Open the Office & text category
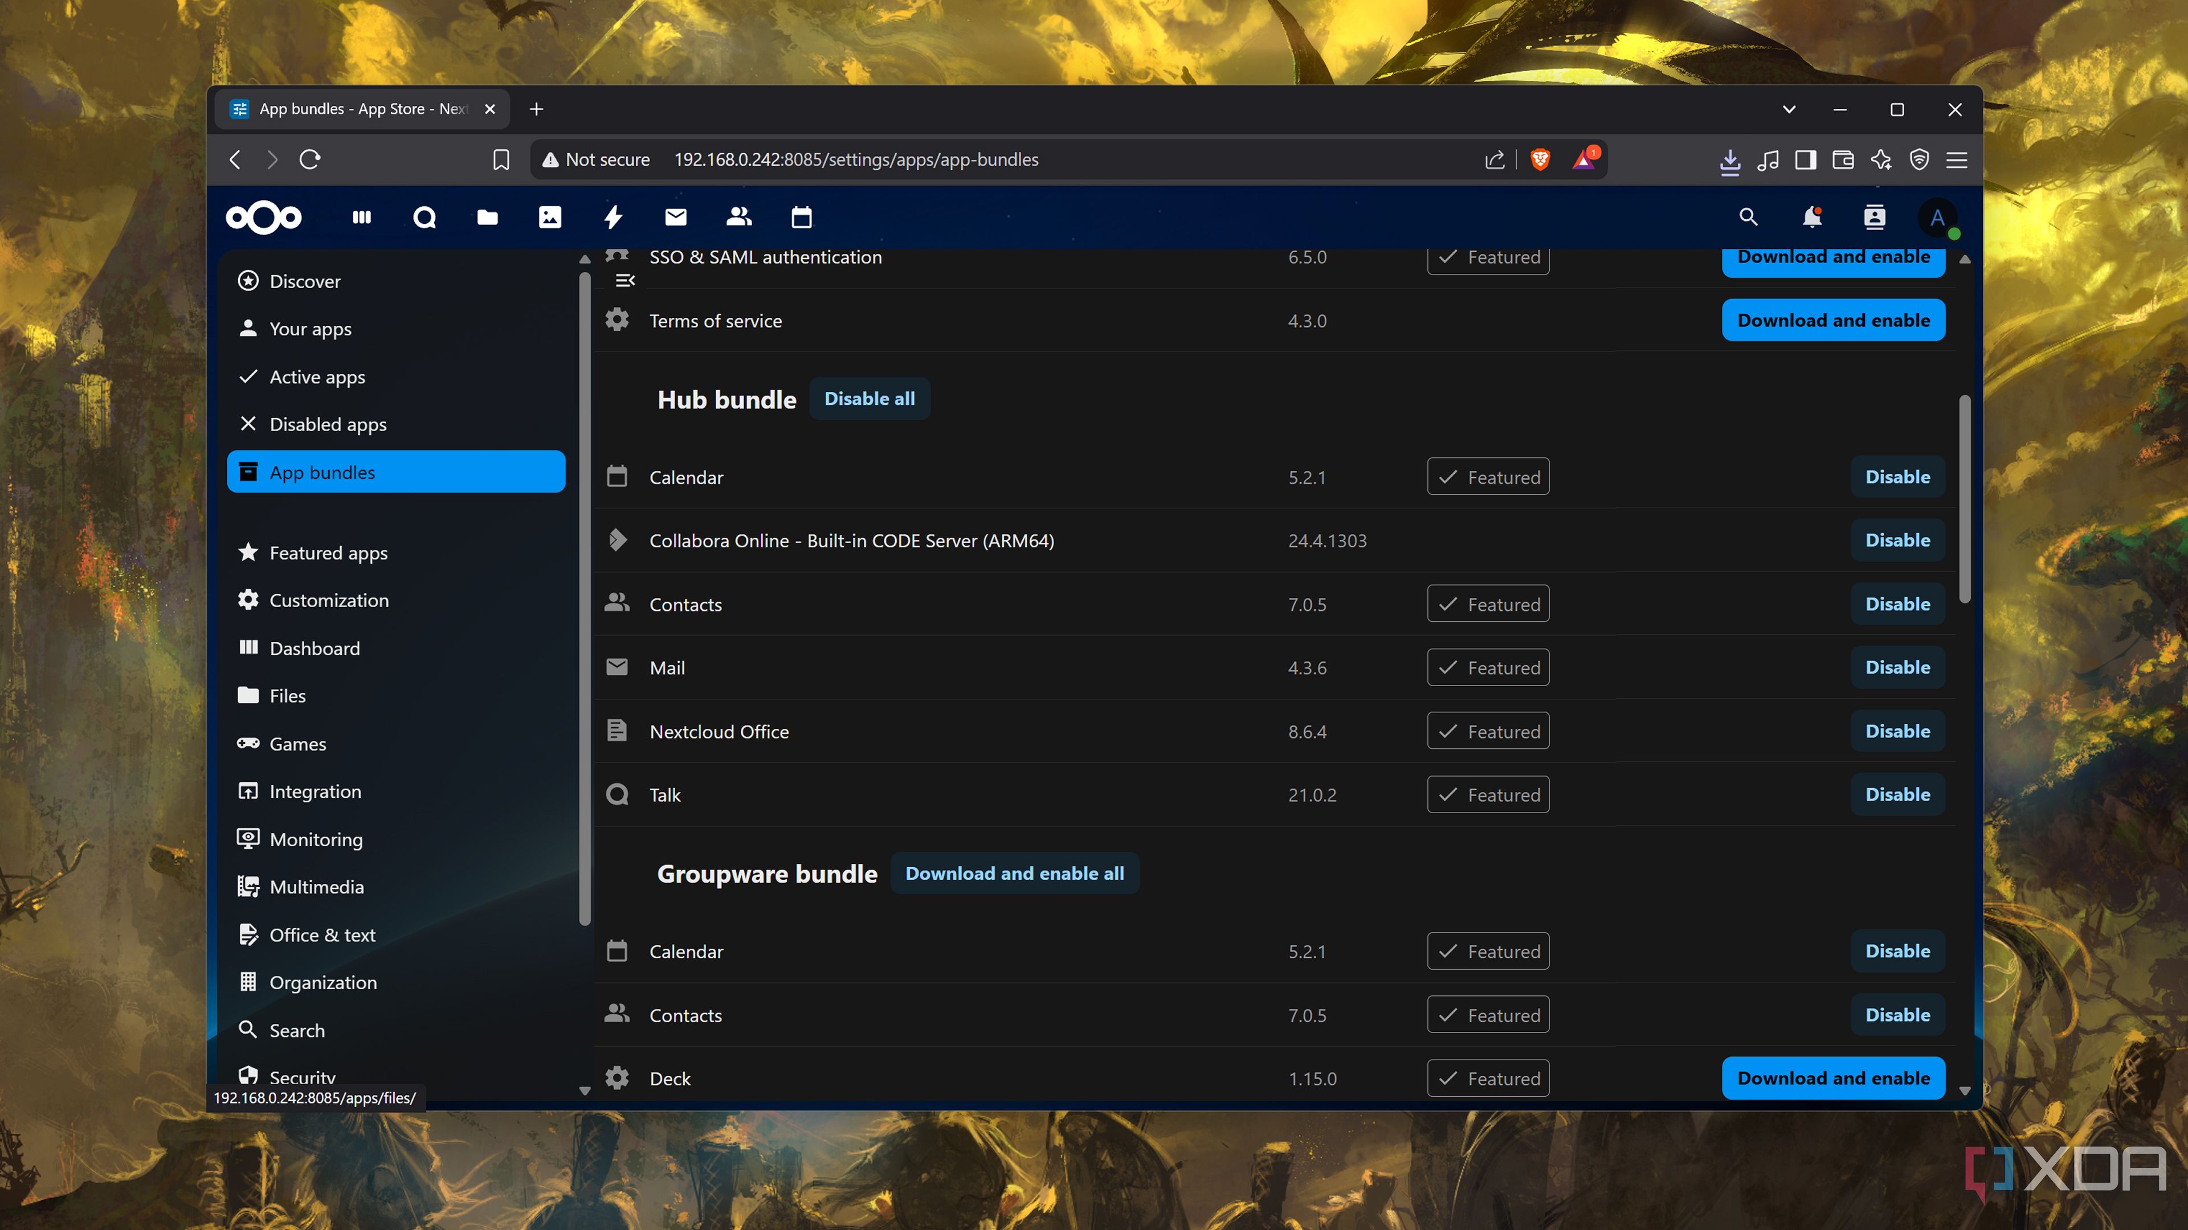Viewport: 2188px width, 1230px height. pos(396,934)
